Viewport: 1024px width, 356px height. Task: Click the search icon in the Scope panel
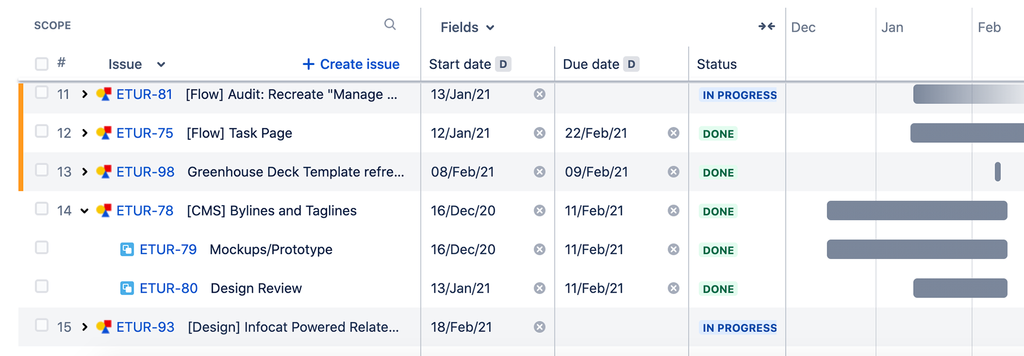point(390,25)
